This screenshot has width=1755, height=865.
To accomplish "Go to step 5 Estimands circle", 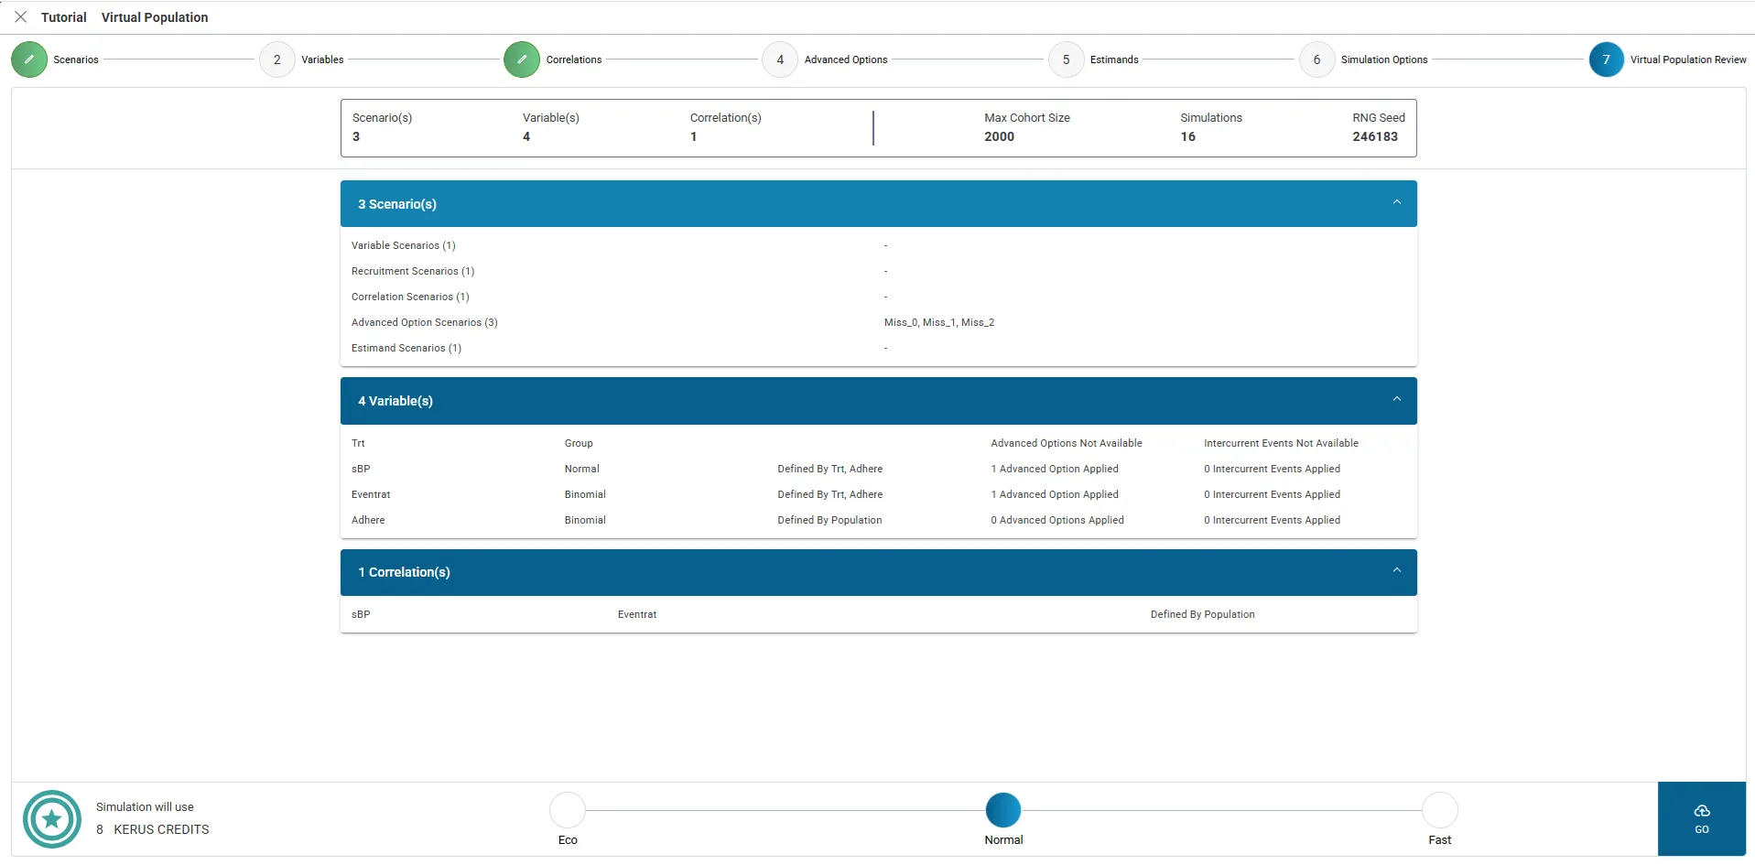I will [1066, 59].
